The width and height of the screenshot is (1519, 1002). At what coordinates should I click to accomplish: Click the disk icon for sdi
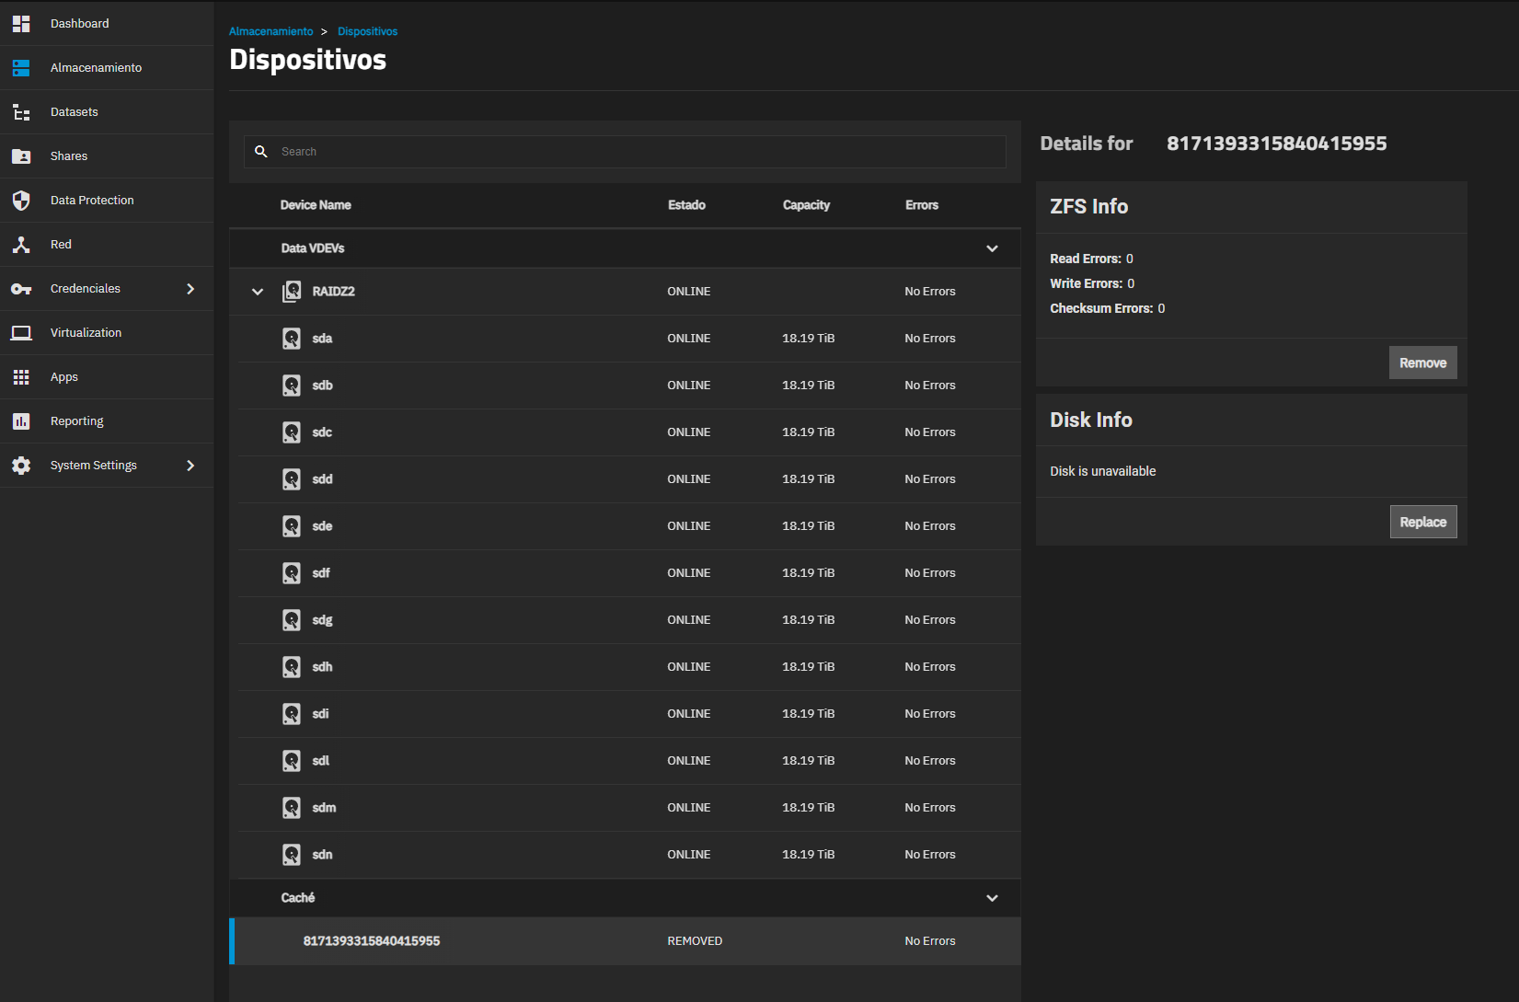pos(292,714)
